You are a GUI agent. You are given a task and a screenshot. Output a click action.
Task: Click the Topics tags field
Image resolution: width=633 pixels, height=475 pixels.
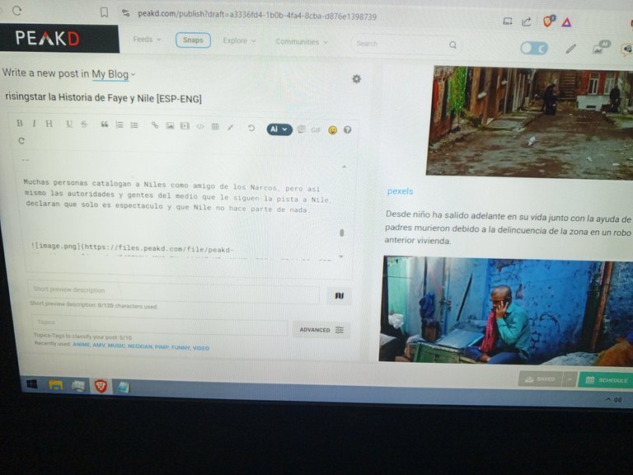160,325
